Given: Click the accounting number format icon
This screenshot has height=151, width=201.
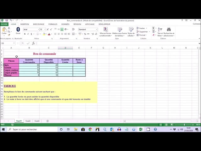Looking at the screenshot, I should tap(80, 34).
